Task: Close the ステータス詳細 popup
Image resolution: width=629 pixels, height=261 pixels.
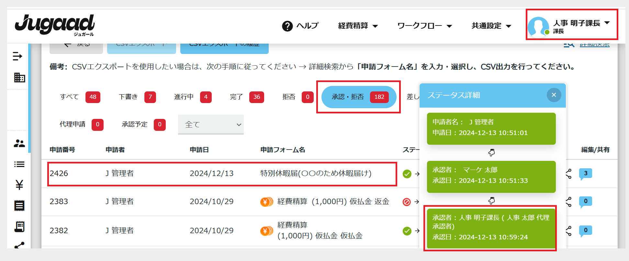Action: point(554,95)
